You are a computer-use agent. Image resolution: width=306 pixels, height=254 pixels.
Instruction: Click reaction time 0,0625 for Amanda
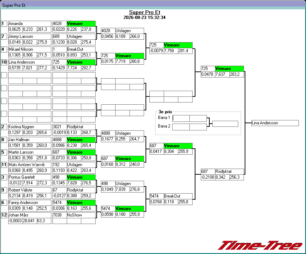coord(15,29)
